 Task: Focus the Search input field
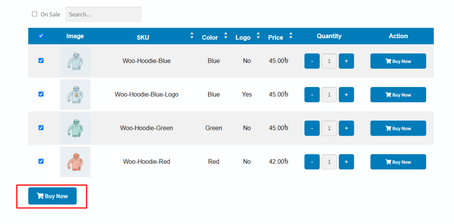103,15
